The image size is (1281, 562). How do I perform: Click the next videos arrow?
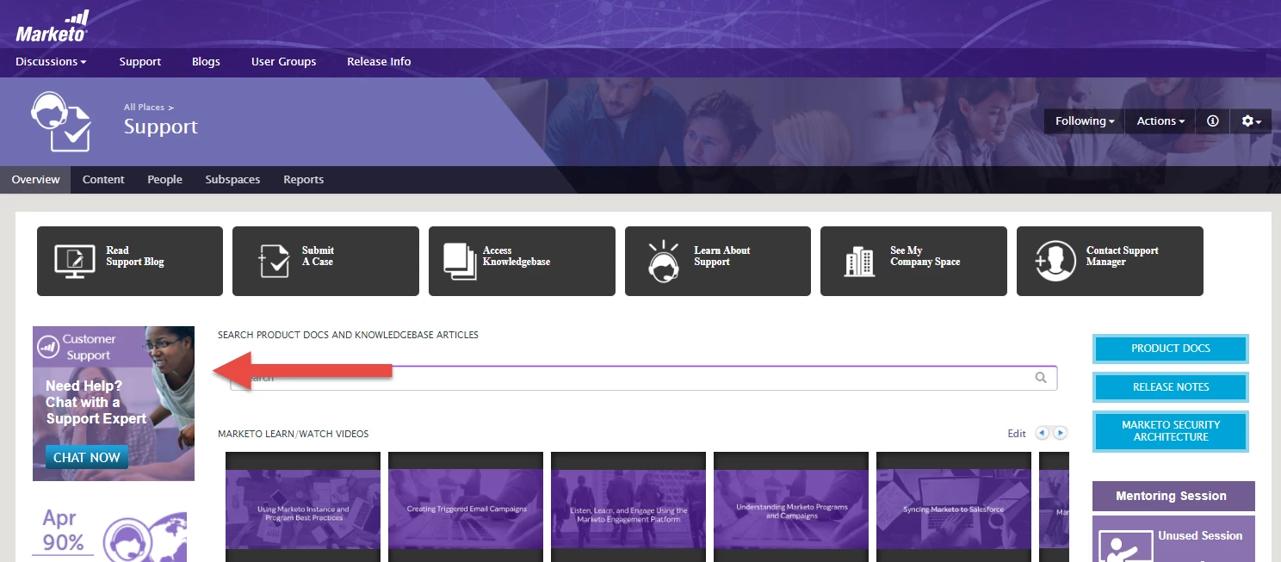(1061, 433)
